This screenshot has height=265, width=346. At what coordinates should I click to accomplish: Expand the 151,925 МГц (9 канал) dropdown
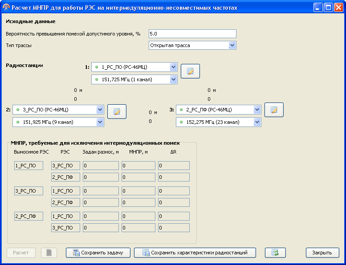tap(100, 122)
